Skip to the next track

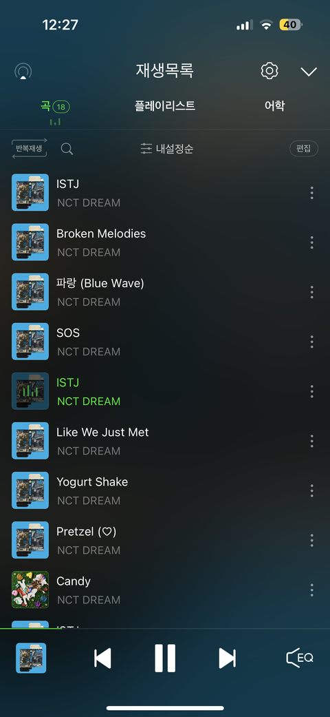(x=227, y=658)
